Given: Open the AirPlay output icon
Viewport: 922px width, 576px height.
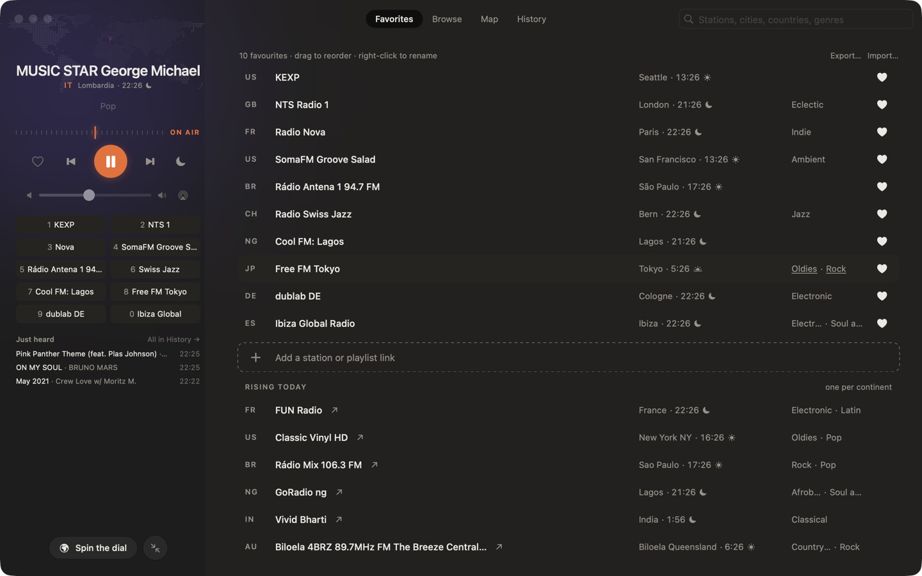Looking at the screenshot, I should coord(183,195).
